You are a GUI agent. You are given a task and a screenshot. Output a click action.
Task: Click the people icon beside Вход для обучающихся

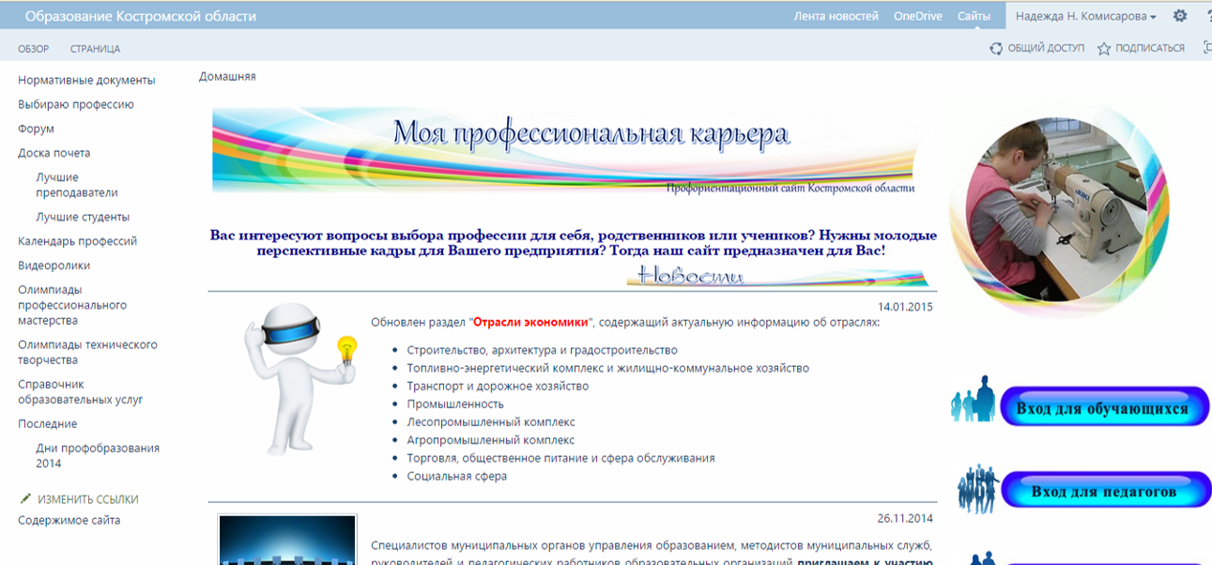point(974,399)
